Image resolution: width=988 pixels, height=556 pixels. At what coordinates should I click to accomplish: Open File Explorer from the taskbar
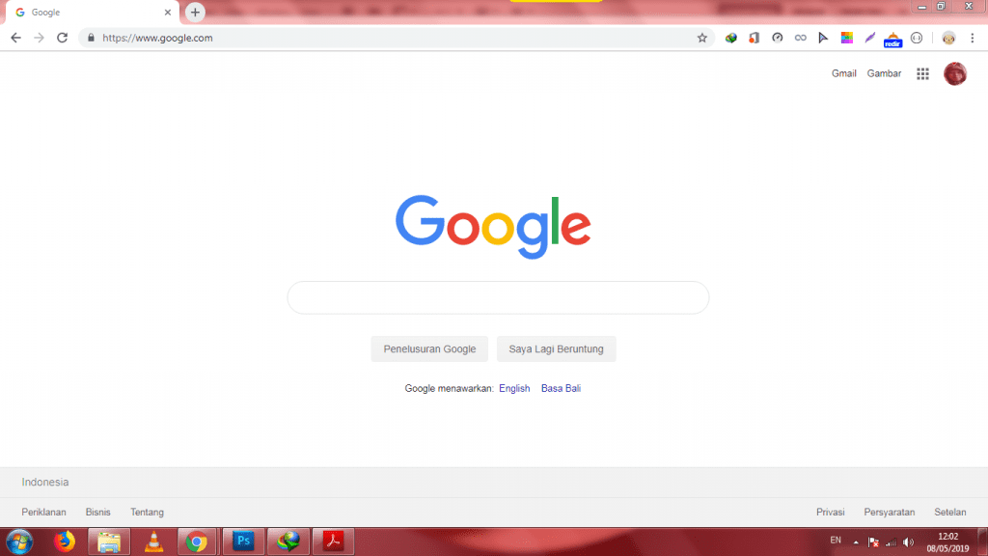click(109, 542)
